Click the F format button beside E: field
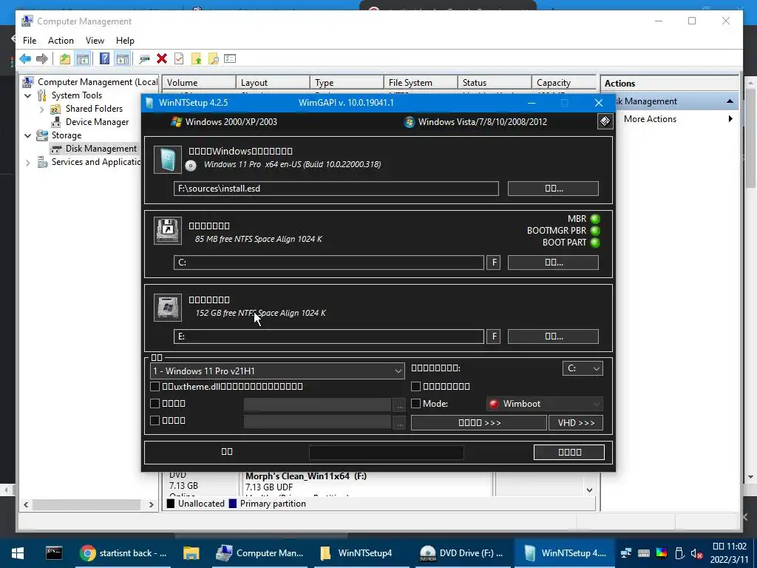The height and width of the screenshot is (568, 757). click(x=493, y=337)
